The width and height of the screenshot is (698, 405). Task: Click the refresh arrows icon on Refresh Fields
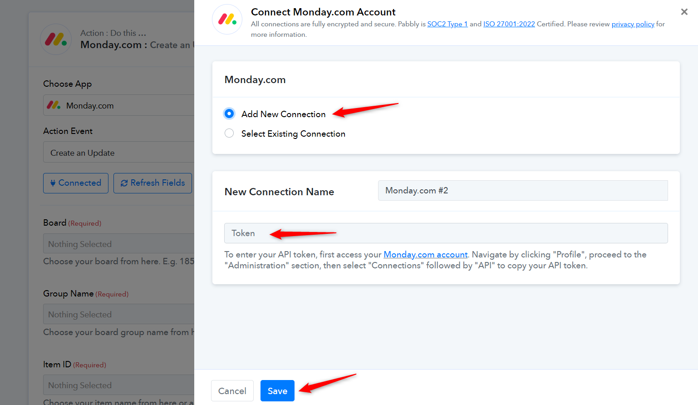(x=124, y=183)
